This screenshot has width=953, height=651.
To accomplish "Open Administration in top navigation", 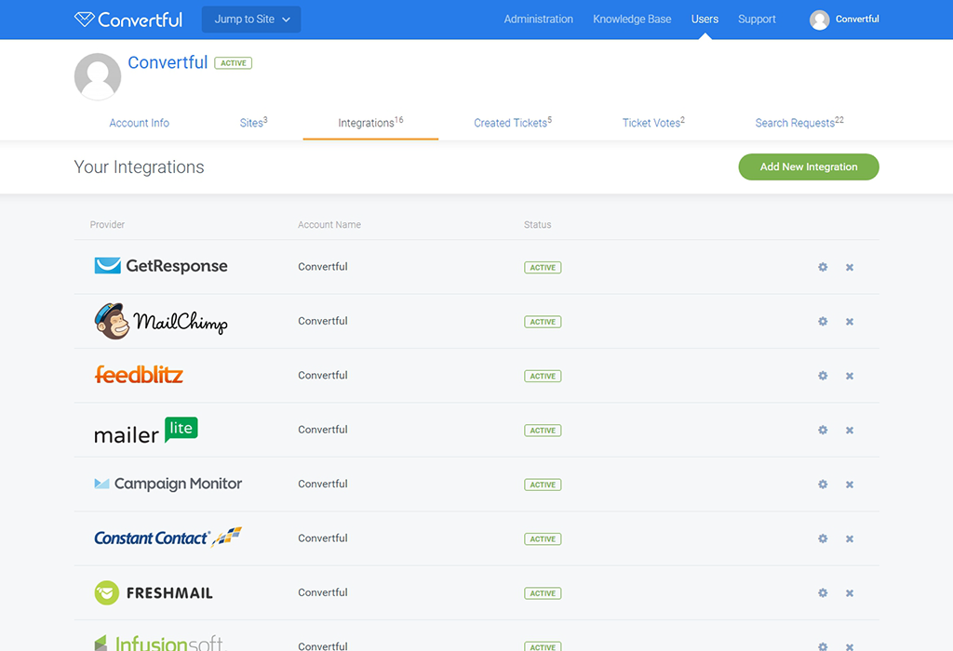I will [539, 20].
